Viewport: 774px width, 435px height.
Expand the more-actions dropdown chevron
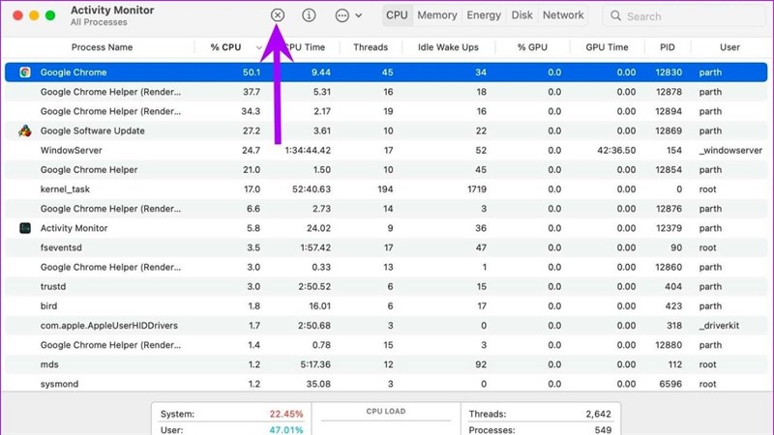point(359,15)
